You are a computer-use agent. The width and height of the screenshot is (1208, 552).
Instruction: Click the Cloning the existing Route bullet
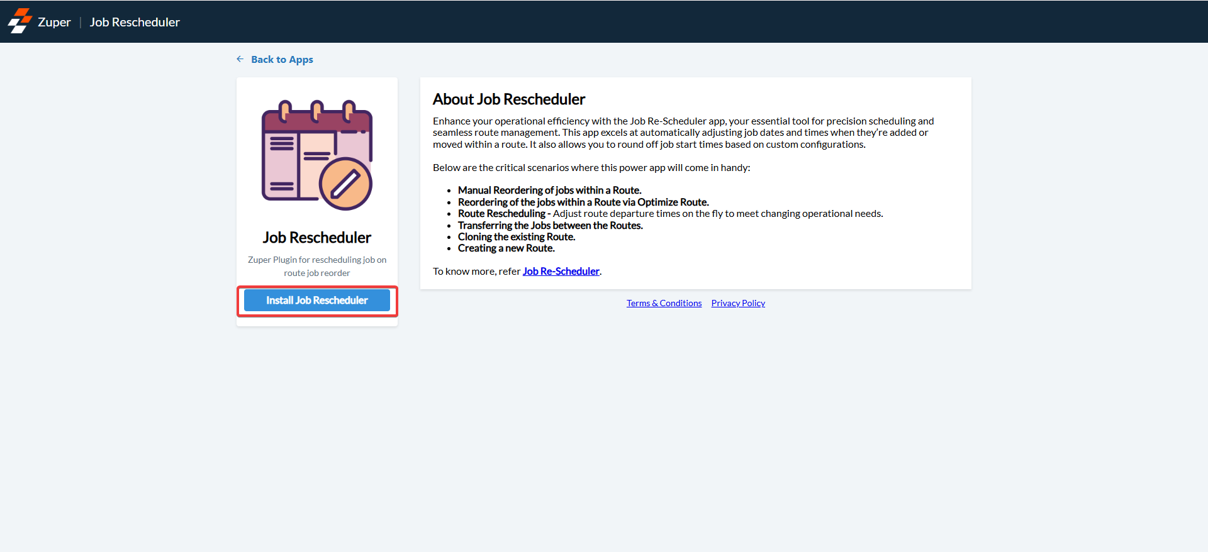point(516,237)
